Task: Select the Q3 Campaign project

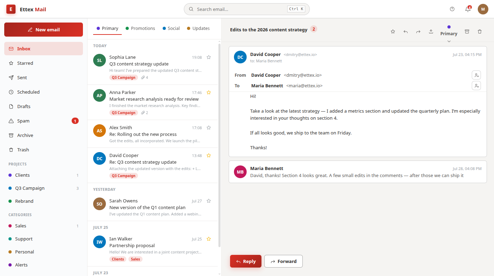Action: coord(43,188)
